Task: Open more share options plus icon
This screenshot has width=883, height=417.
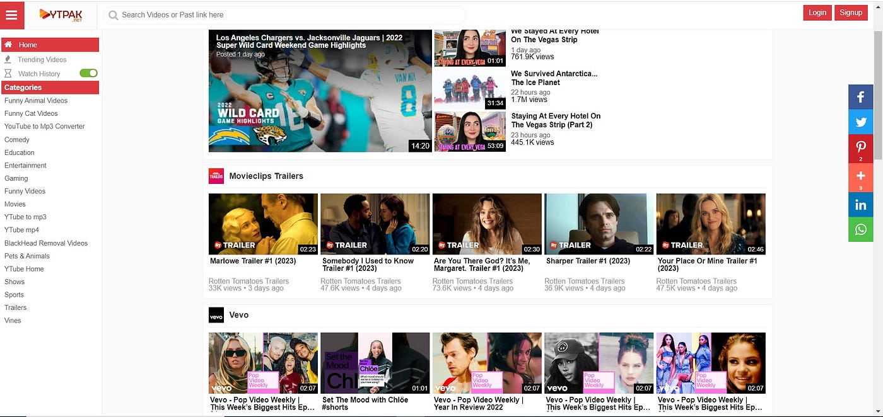Action: click(860, 178)
